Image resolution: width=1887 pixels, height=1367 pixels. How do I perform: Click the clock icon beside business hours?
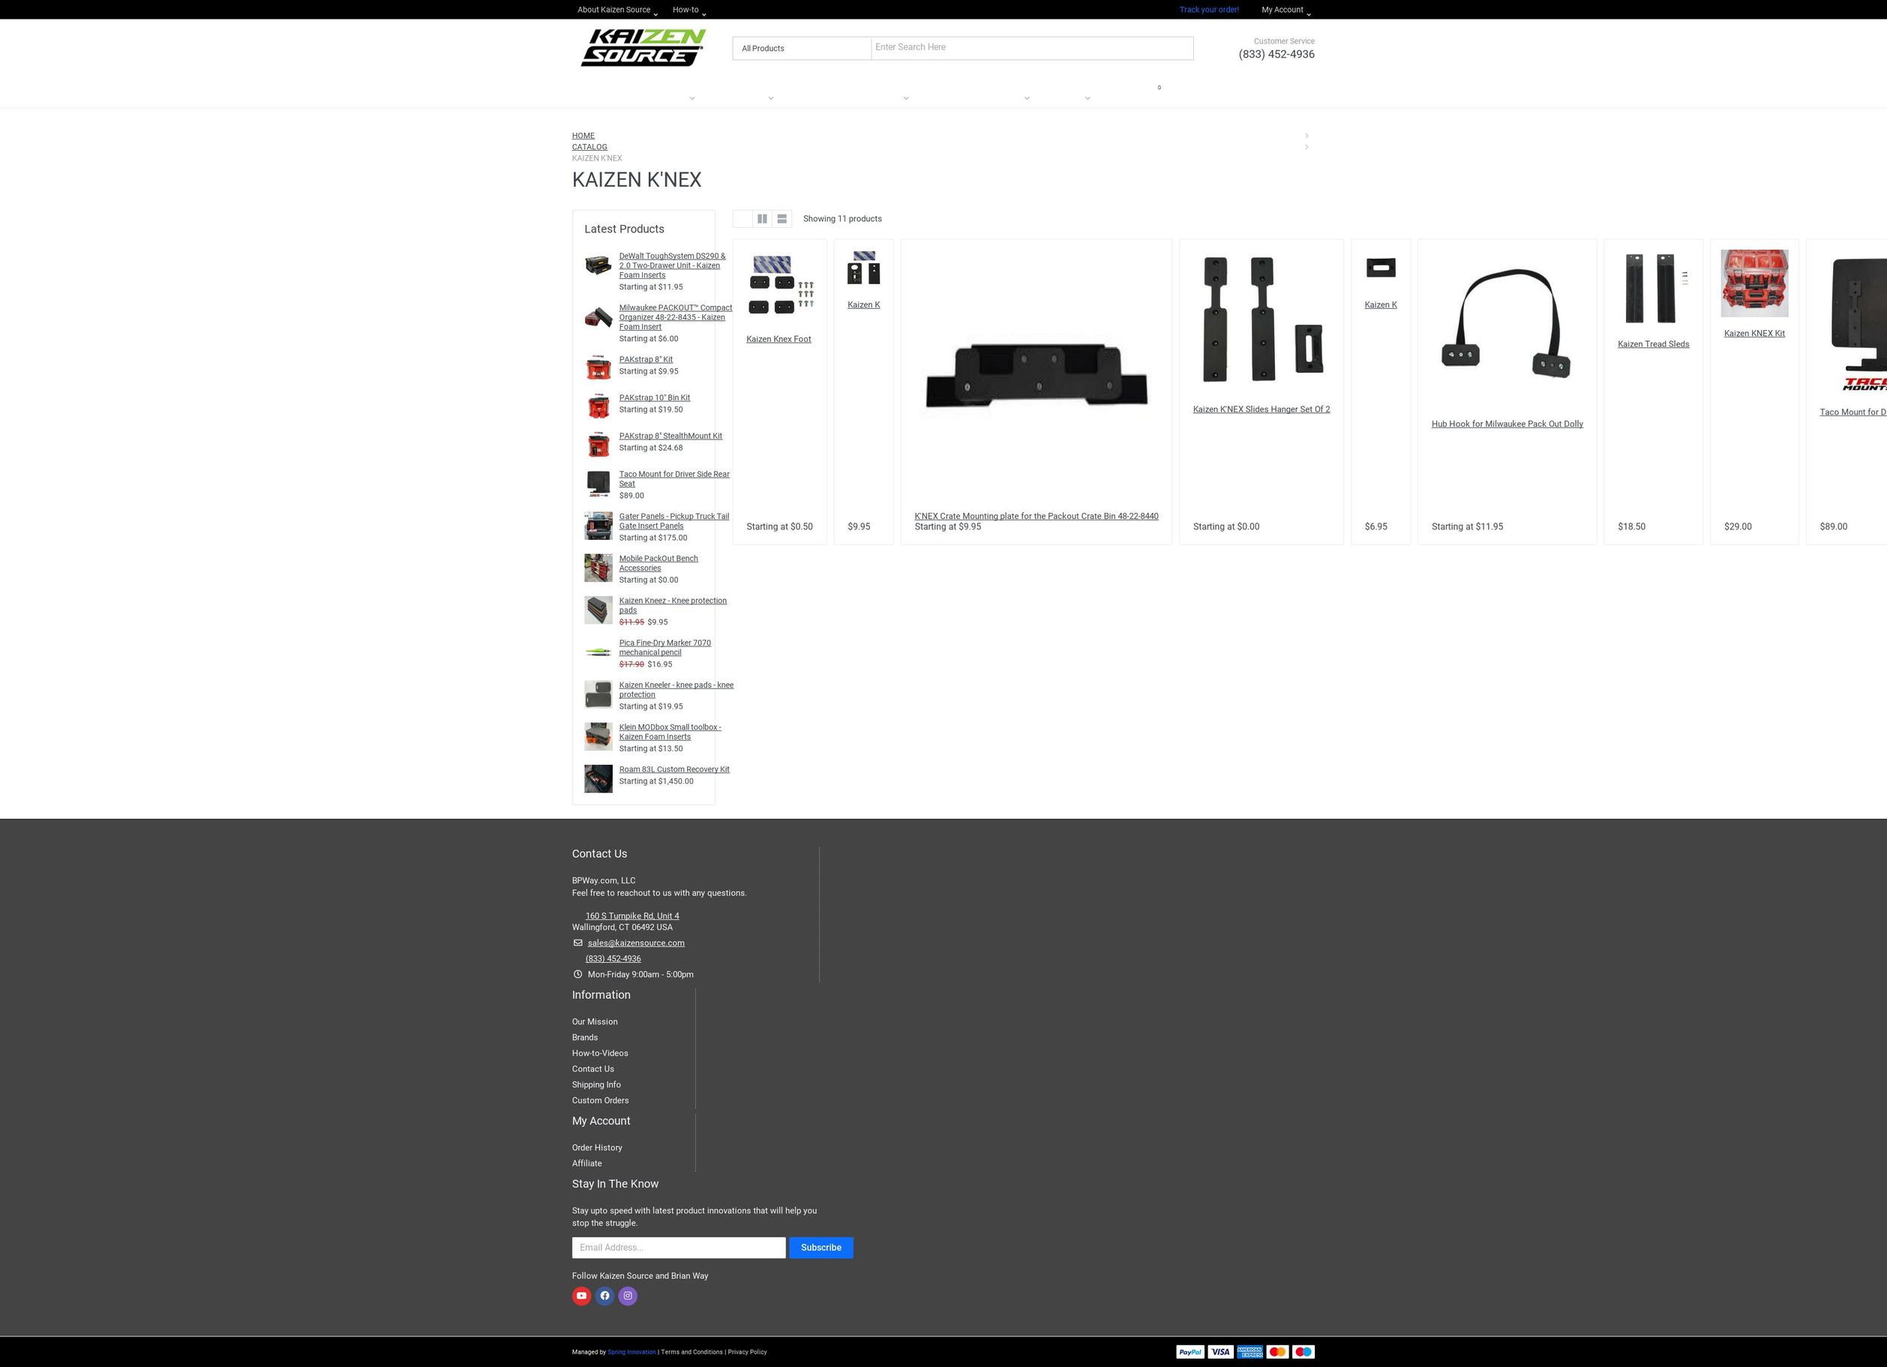coord(578,974)
